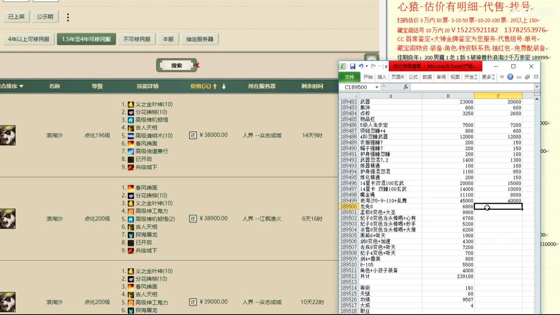
Task: Sort listings by 价格(元) column
Action: tap(201, 86)
